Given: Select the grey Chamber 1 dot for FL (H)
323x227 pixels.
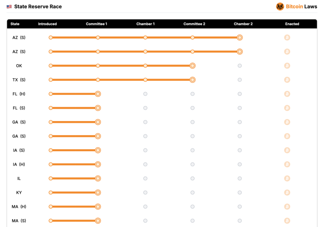Looking at the screenshot, I should point(145,94).
